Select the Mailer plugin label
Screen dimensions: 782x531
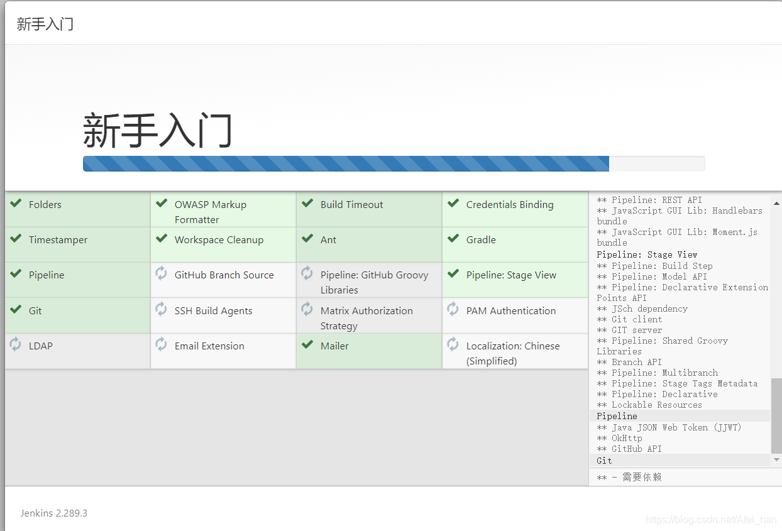(334, 346)
